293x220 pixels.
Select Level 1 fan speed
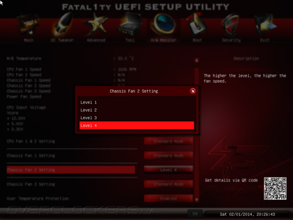pyautogui.click(x=137, y=102)
